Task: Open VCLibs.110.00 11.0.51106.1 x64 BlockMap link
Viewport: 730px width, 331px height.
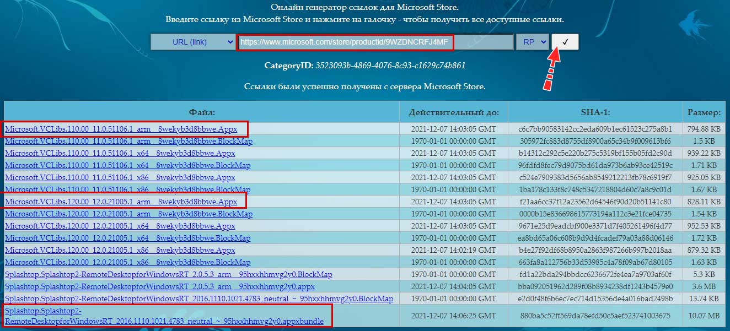Action: click(x=127, y=165)
